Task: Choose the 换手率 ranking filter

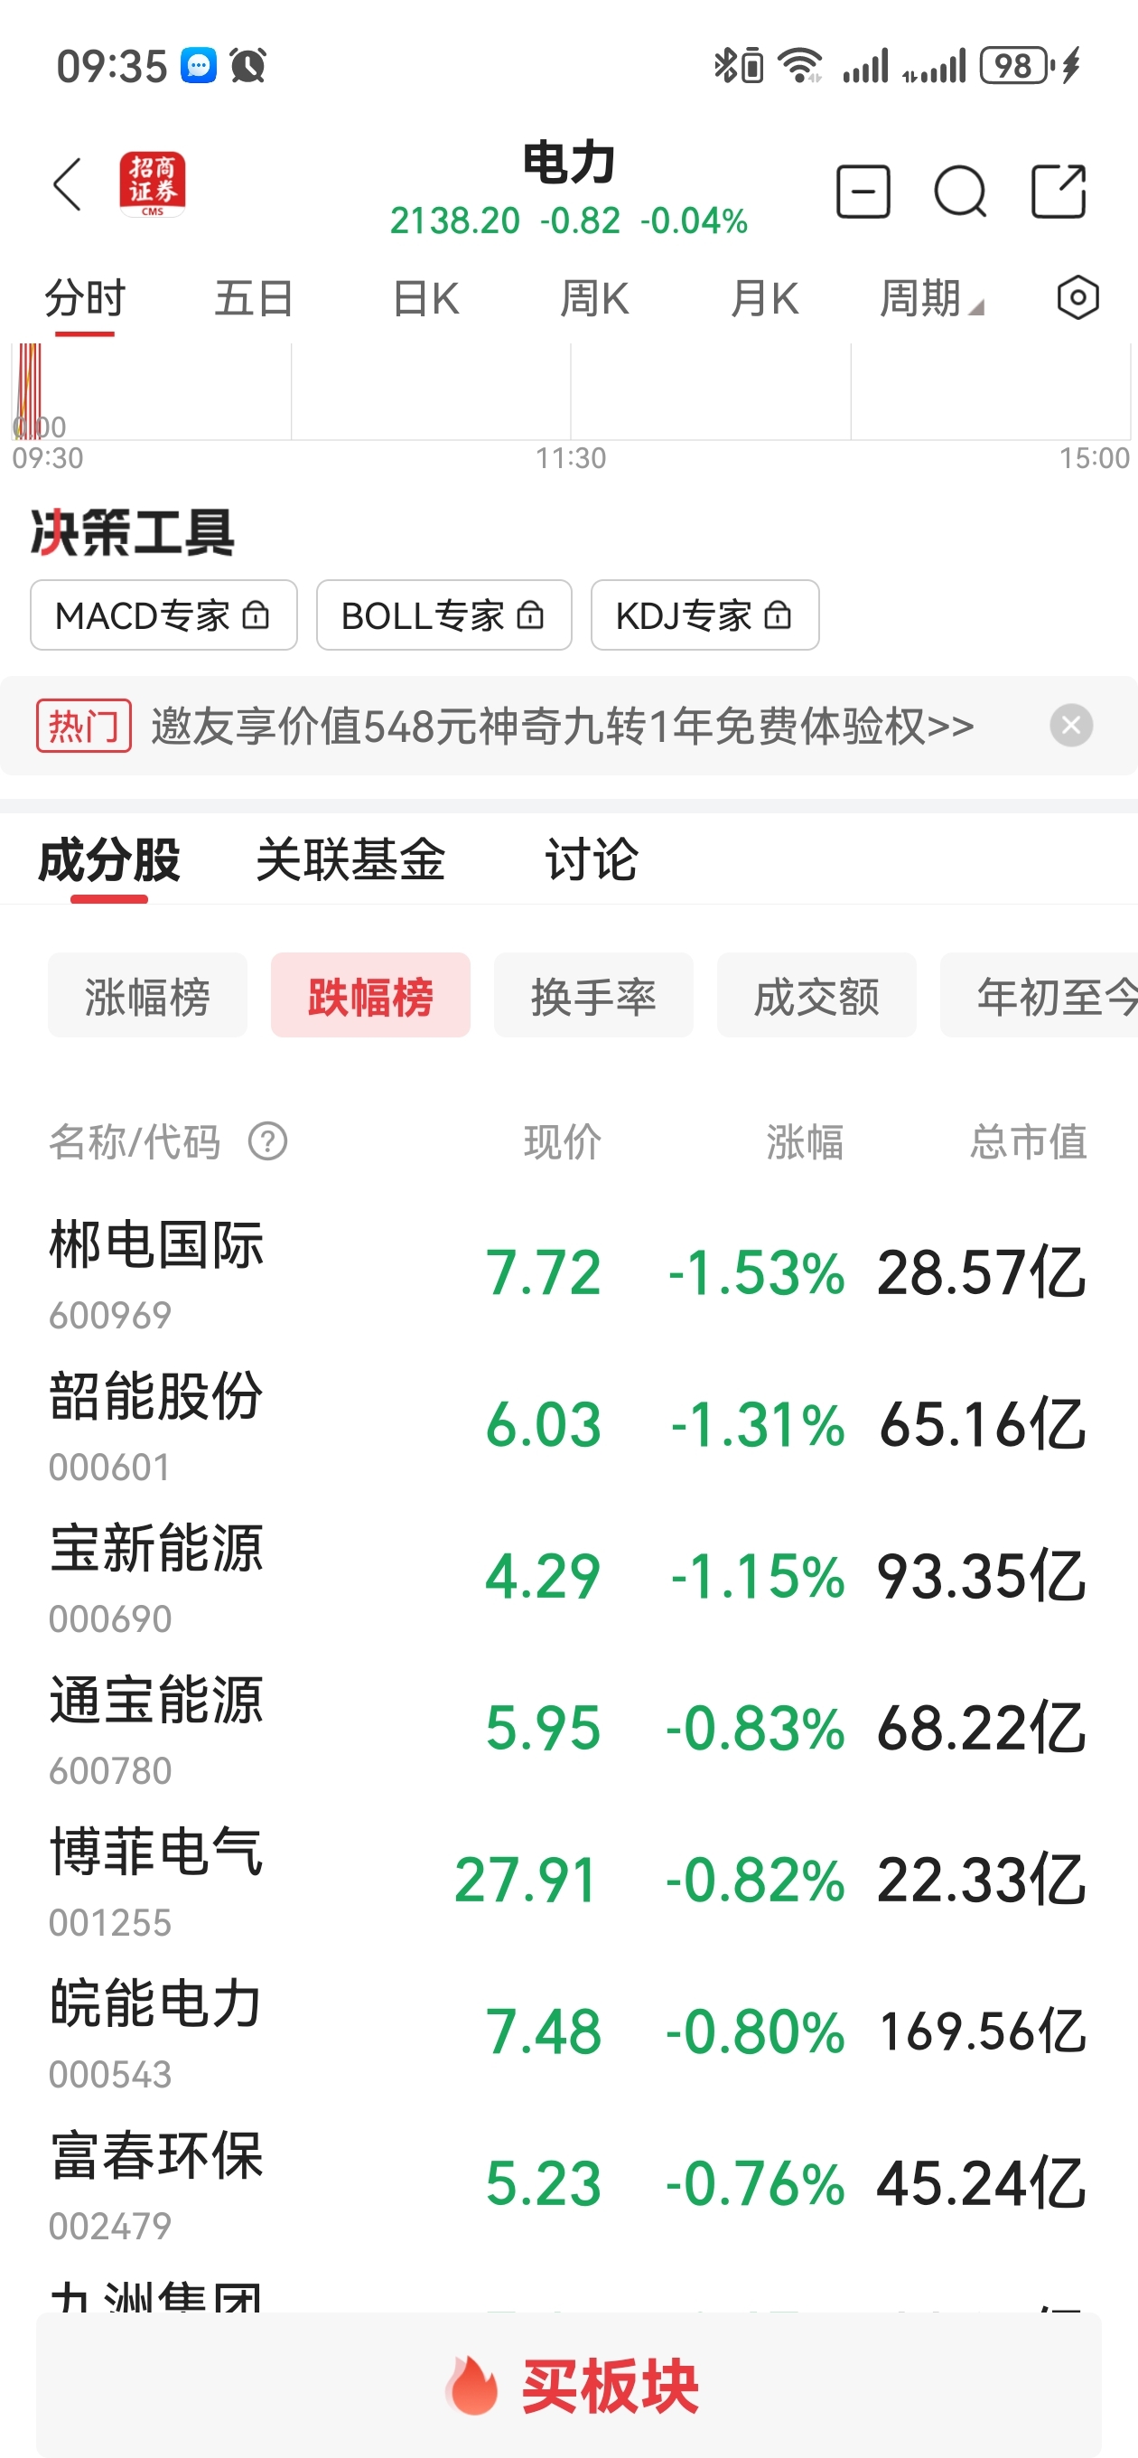Action: click(x=593, y=995)
